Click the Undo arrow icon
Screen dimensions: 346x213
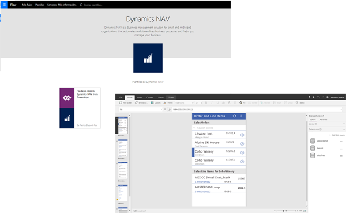[x=318, y=97]
